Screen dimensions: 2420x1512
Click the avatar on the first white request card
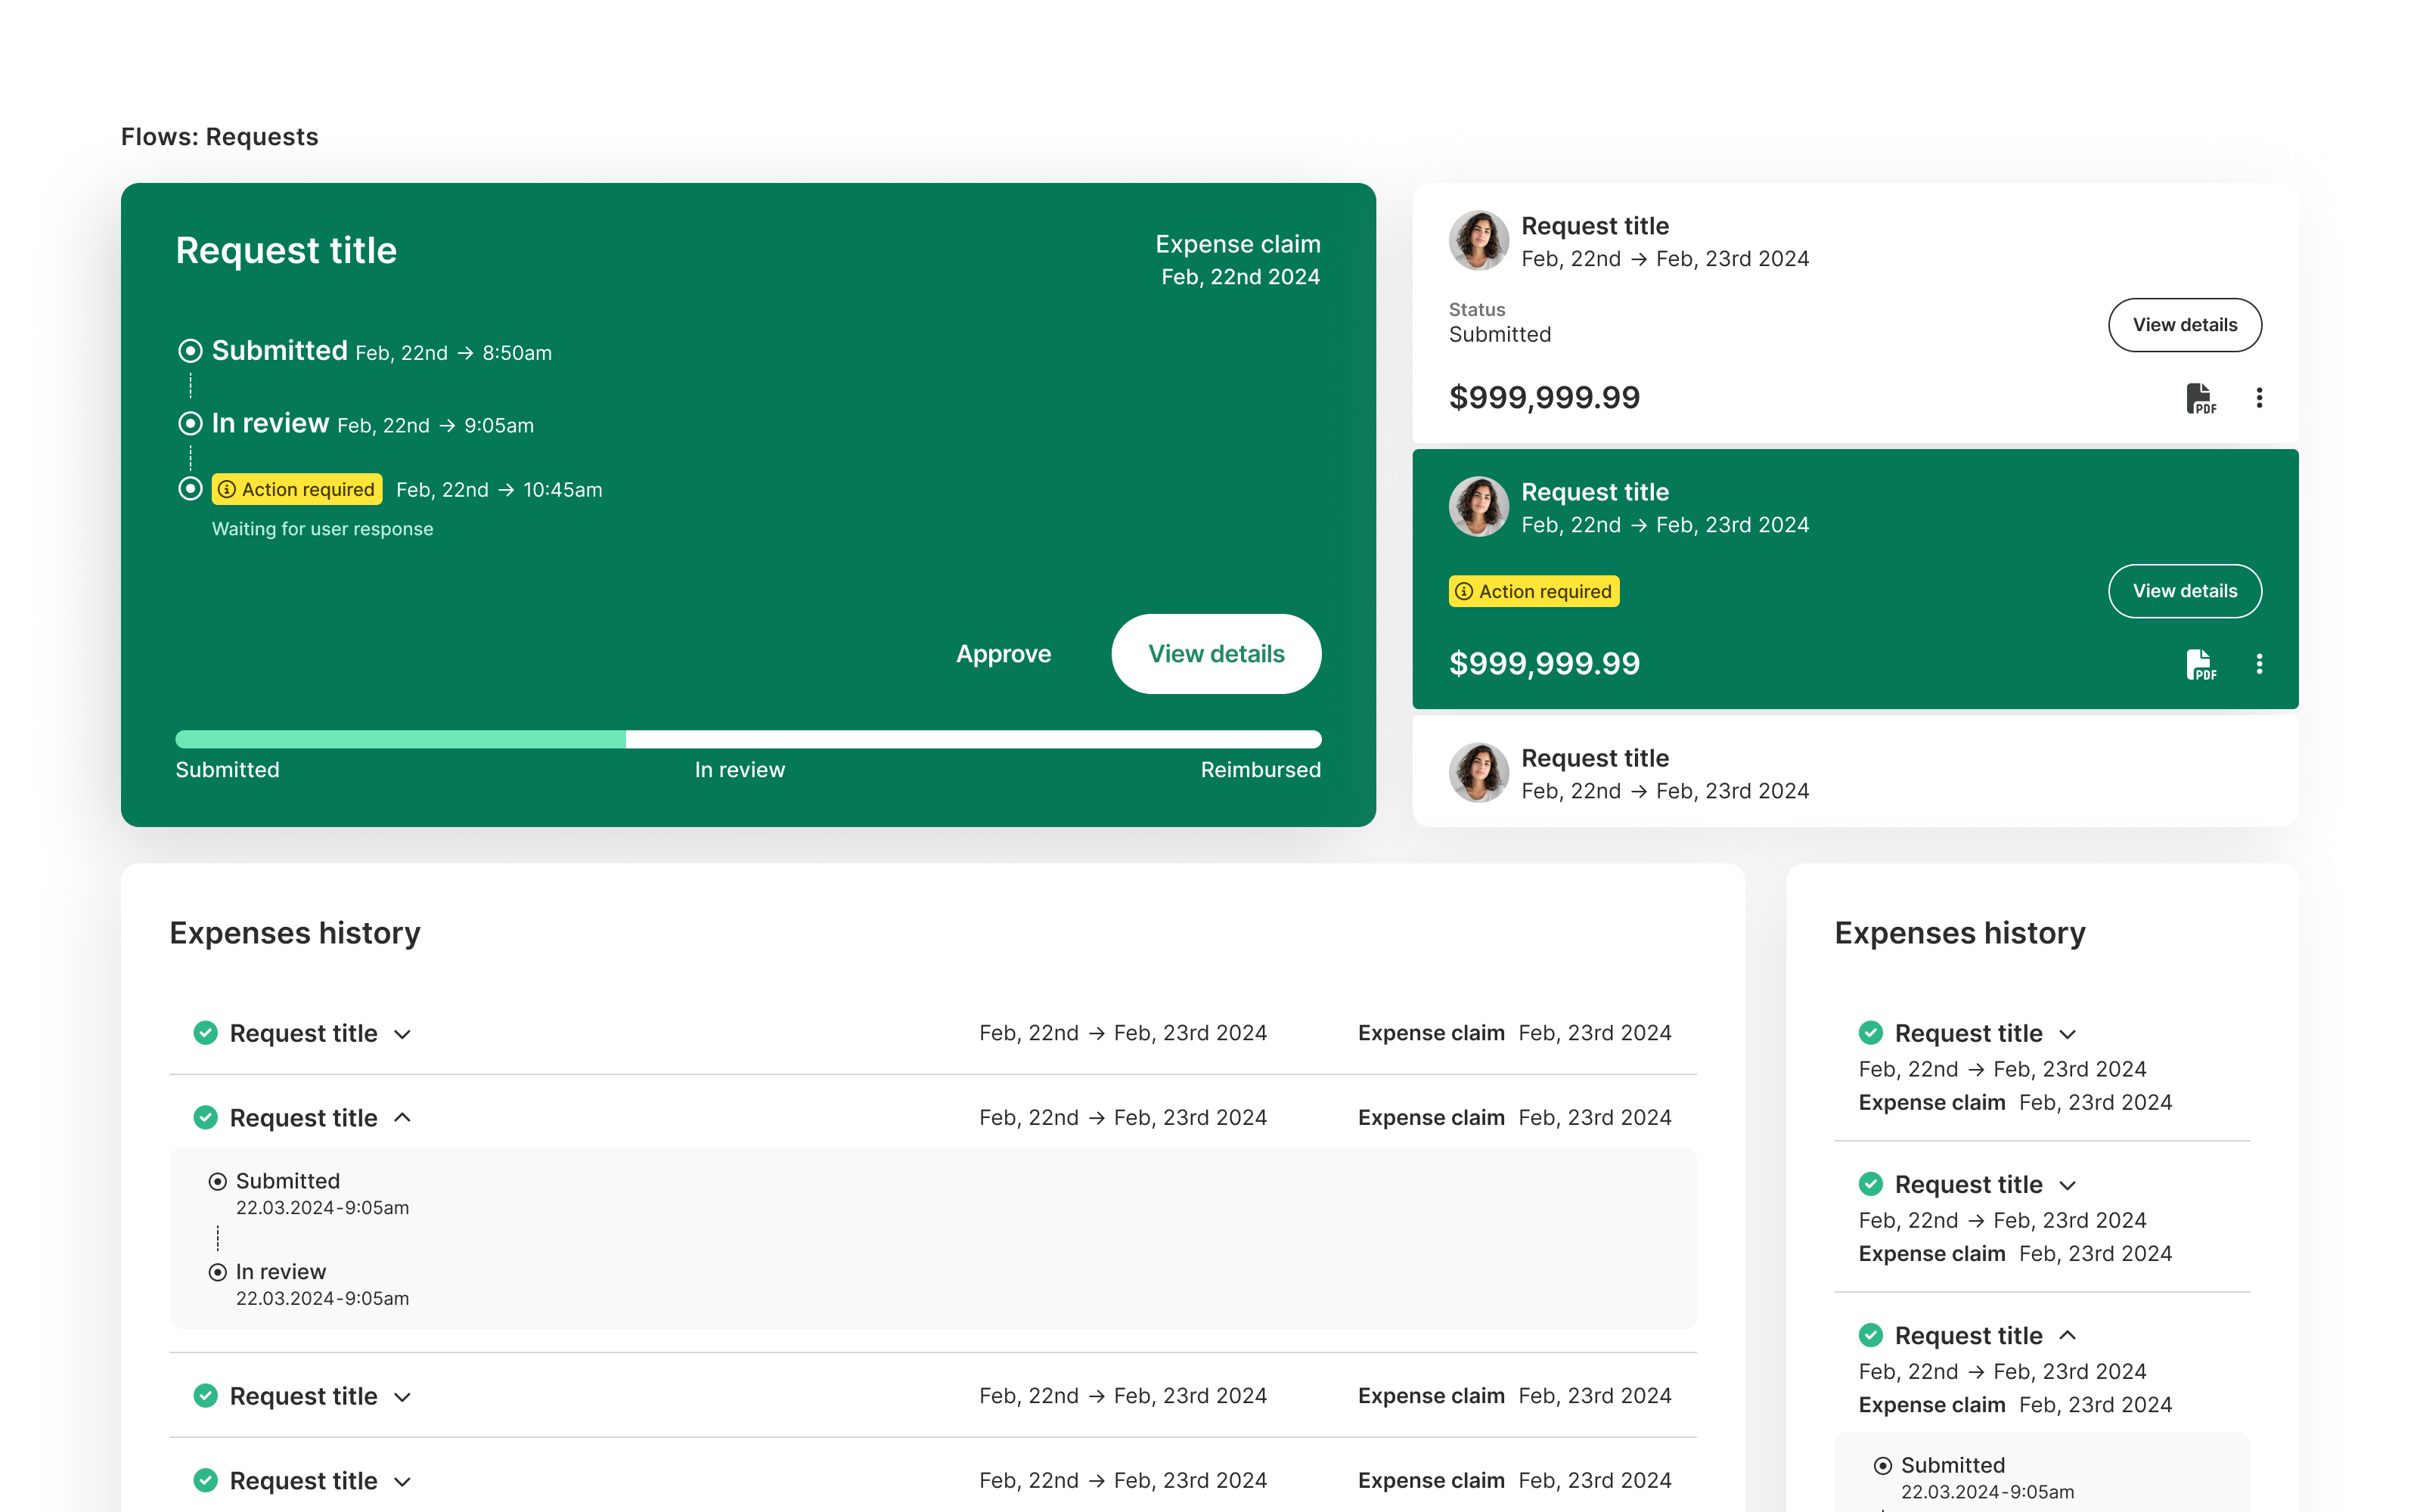pos(1478,241)
